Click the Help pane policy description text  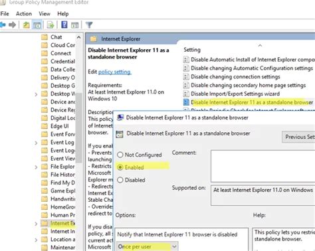coord(284,235)
